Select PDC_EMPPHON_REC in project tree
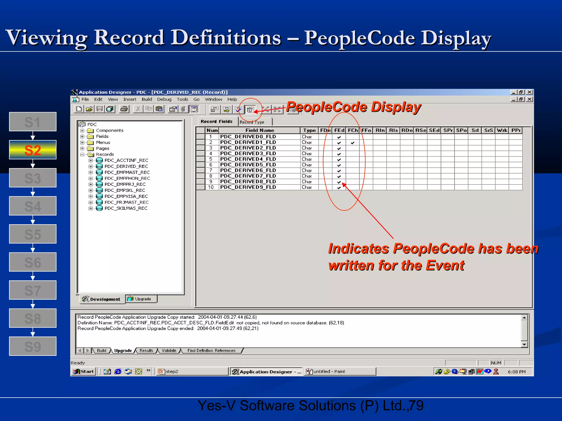The width and height of the screenshot is (562, 421). coord(127,178)
